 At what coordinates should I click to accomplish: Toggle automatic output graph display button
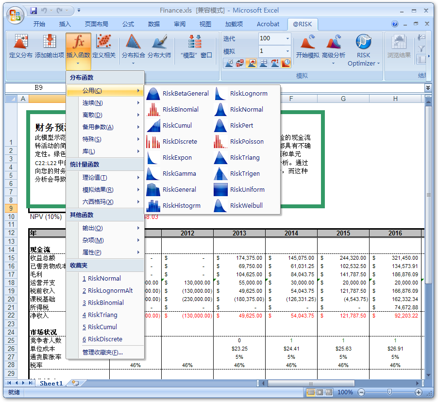coord(252,64)
